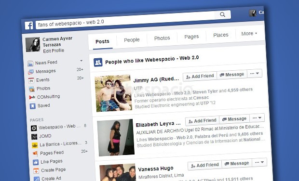This screenshot has height=181, width=299.
Task: Open the options dropdown beside Jimmy AG's Message
Action: coord(255,74)
